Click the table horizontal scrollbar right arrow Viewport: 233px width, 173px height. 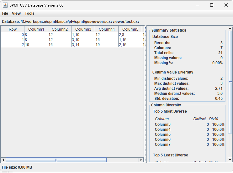(141, 160)
